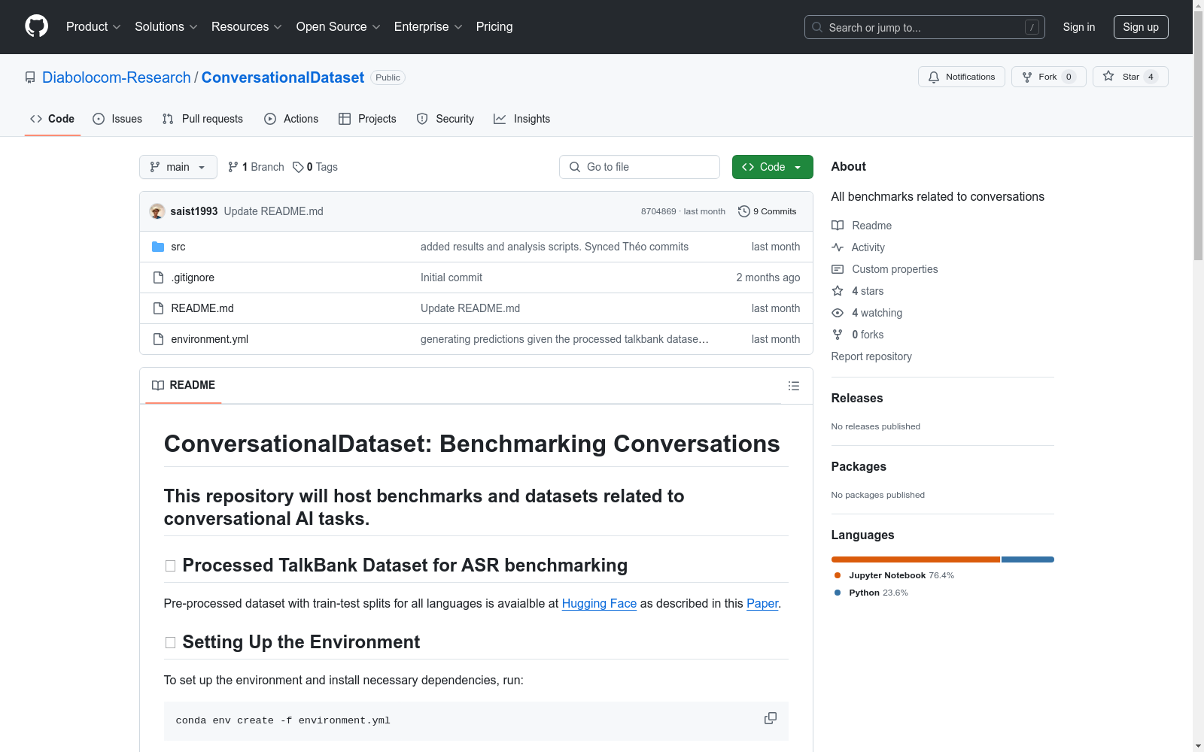
Task: Open the Projects tab
Action: tap(367, 119)
